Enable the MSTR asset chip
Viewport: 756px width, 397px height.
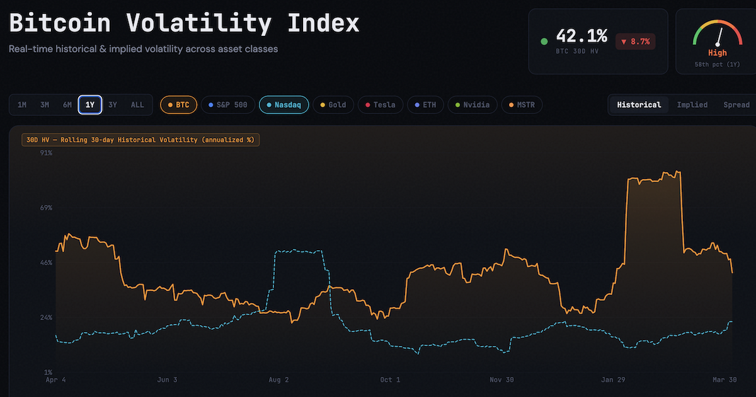click(x=522, y=105)
